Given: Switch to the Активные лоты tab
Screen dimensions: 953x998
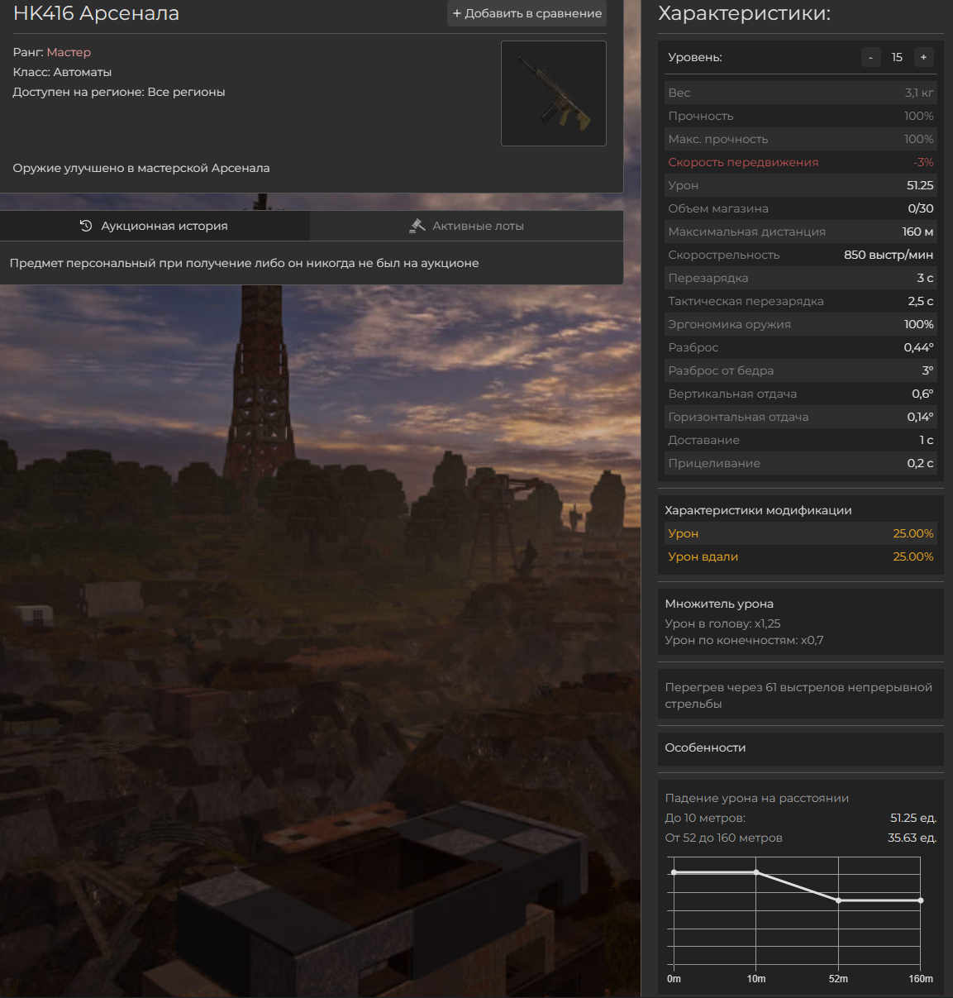Looking at the screenshot, I should pos(467,226).
